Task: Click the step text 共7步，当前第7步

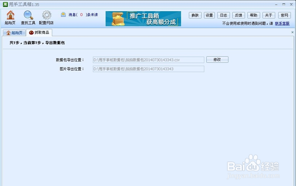Action: point(25,43)
